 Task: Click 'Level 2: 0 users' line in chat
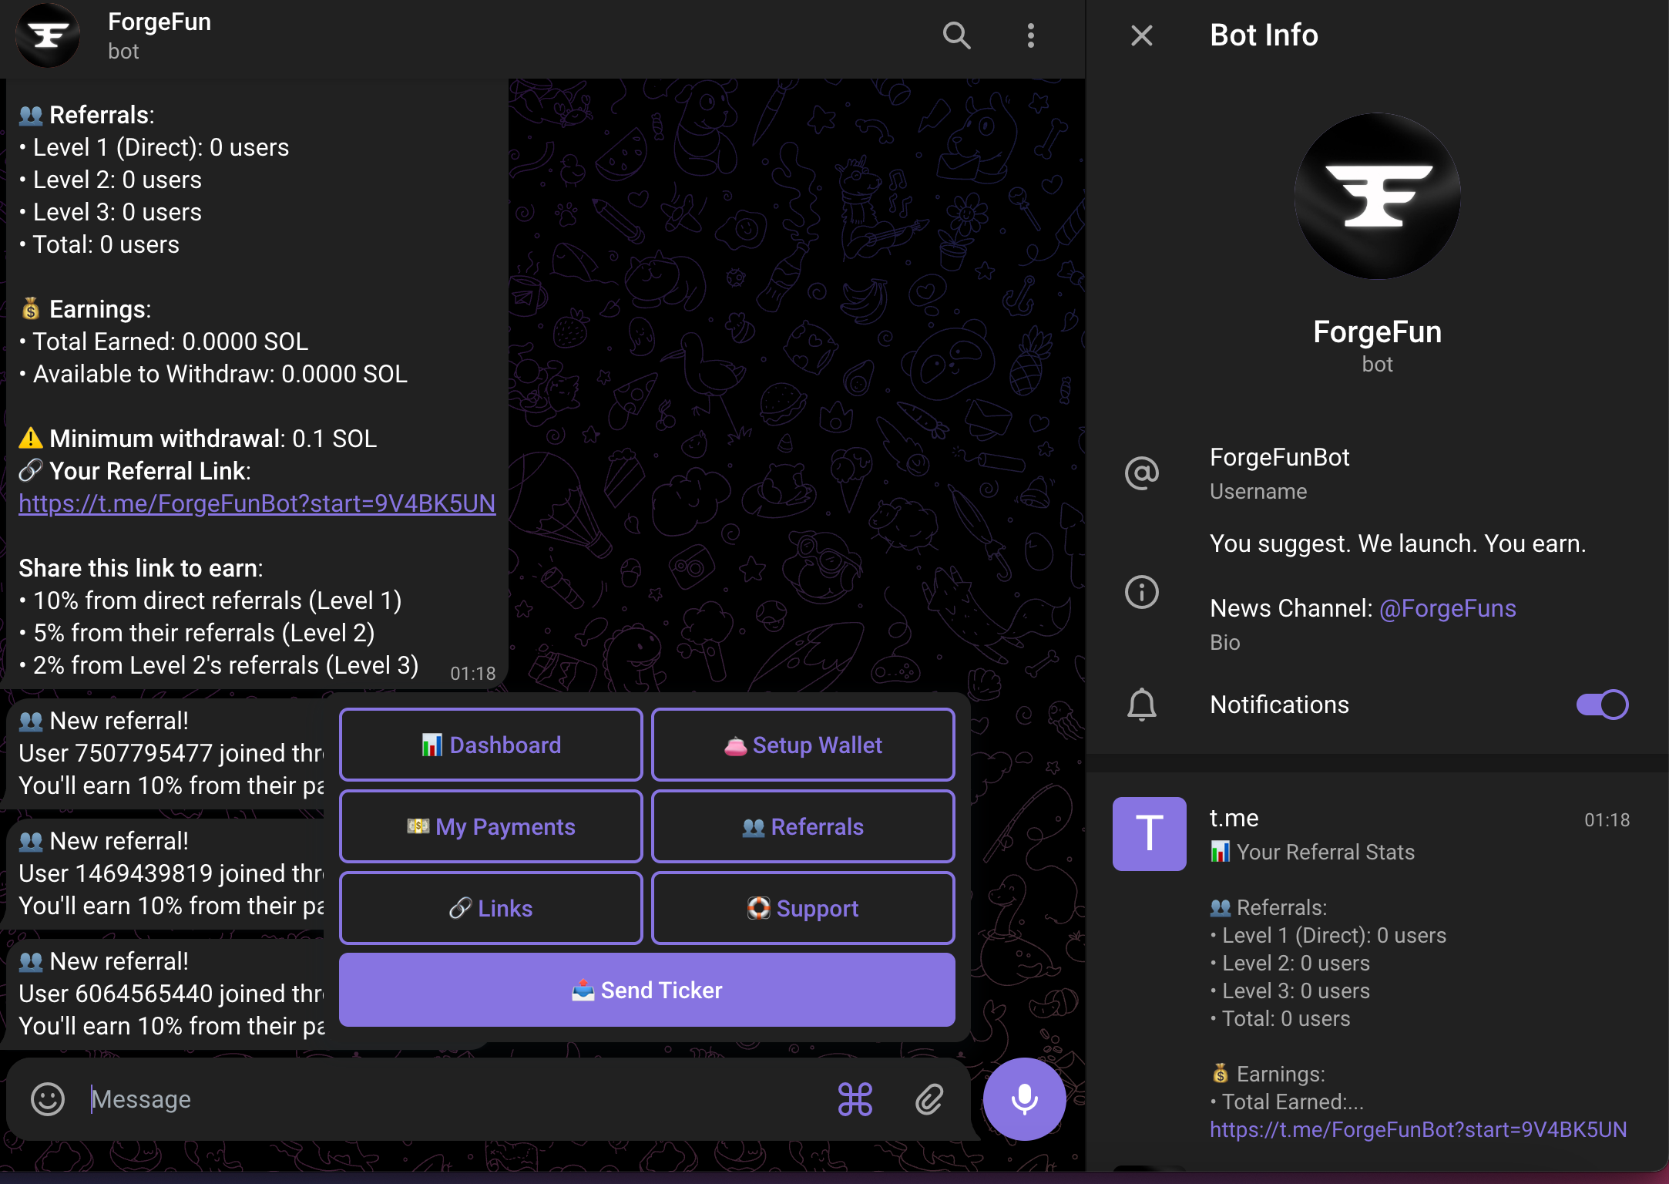pyautogui.click(x=110, y=180)
